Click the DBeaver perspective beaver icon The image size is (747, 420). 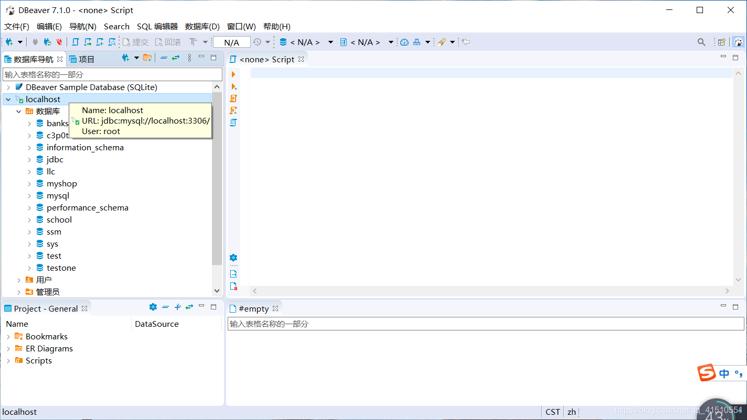point(739,42)
